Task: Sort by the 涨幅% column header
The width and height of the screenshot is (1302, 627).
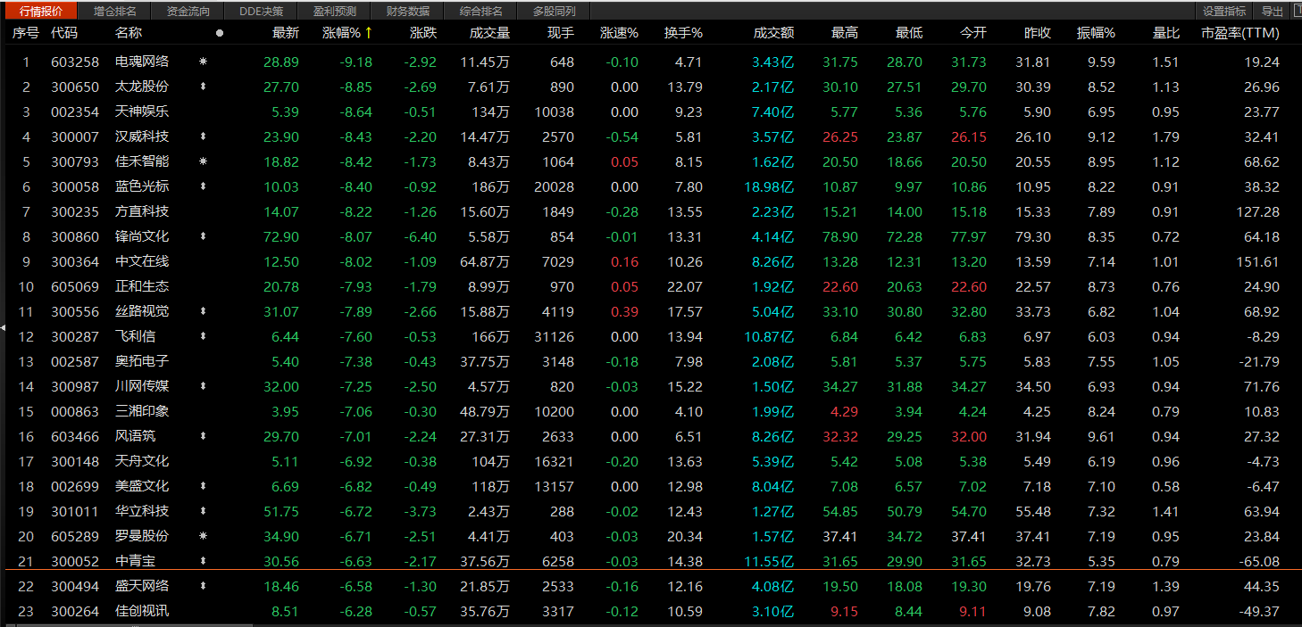Action: point(341,33)
